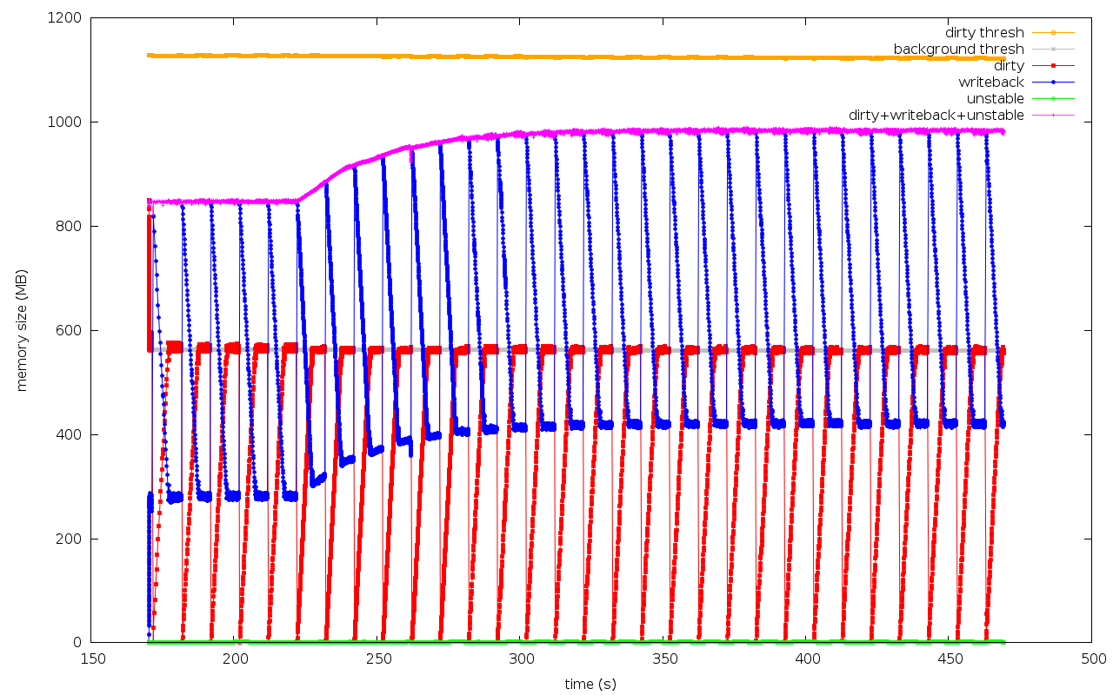Click the 'writeback' legend label

[x=991, y=82]
